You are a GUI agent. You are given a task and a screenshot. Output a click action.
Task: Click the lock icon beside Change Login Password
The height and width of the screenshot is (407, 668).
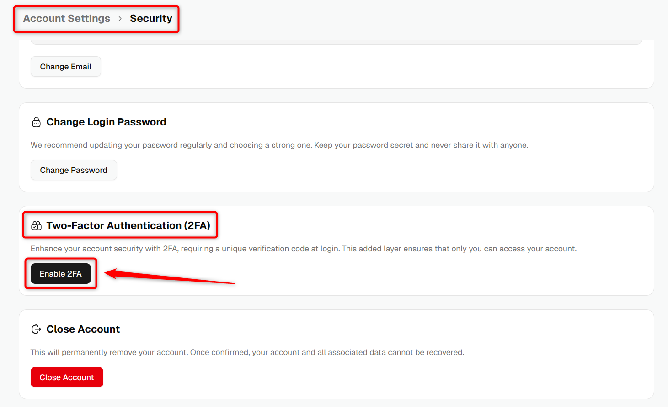36,122
